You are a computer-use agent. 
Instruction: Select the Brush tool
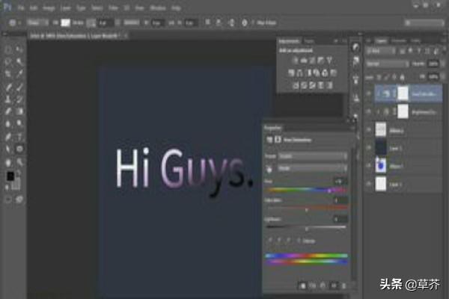tap(19, 87)
